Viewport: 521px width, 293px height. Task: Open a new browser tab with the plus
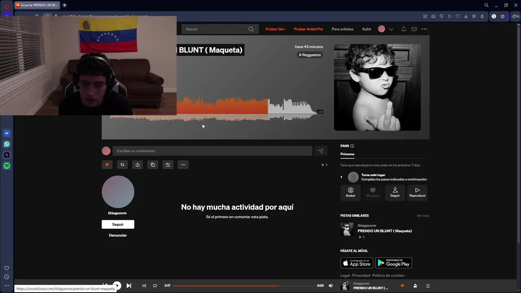pyautogui.click(x=64, y=5)
